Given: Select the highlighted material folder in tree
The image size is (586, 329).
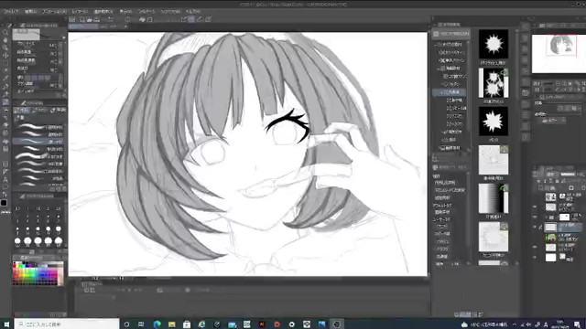Looking at the screenshot, I should pyautogui.click(x=450, y=92).
